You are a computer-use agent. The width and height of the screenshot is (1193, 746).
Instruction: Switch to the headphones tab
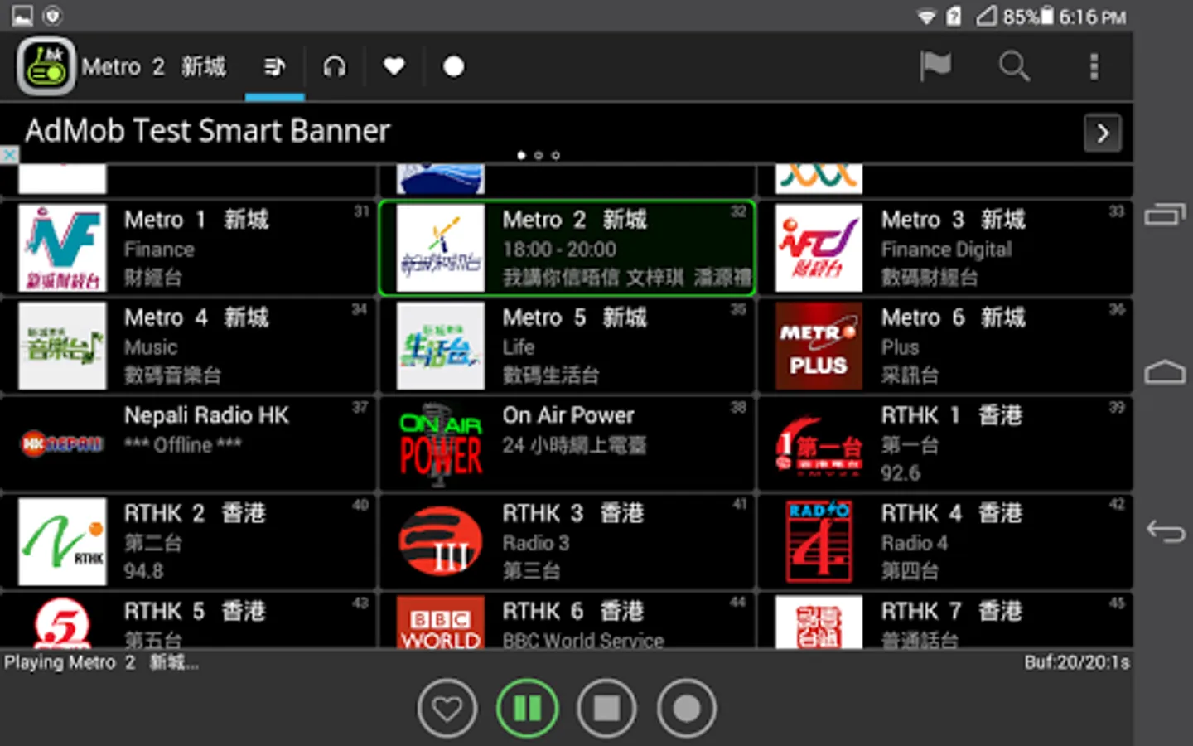pos(335,66)
